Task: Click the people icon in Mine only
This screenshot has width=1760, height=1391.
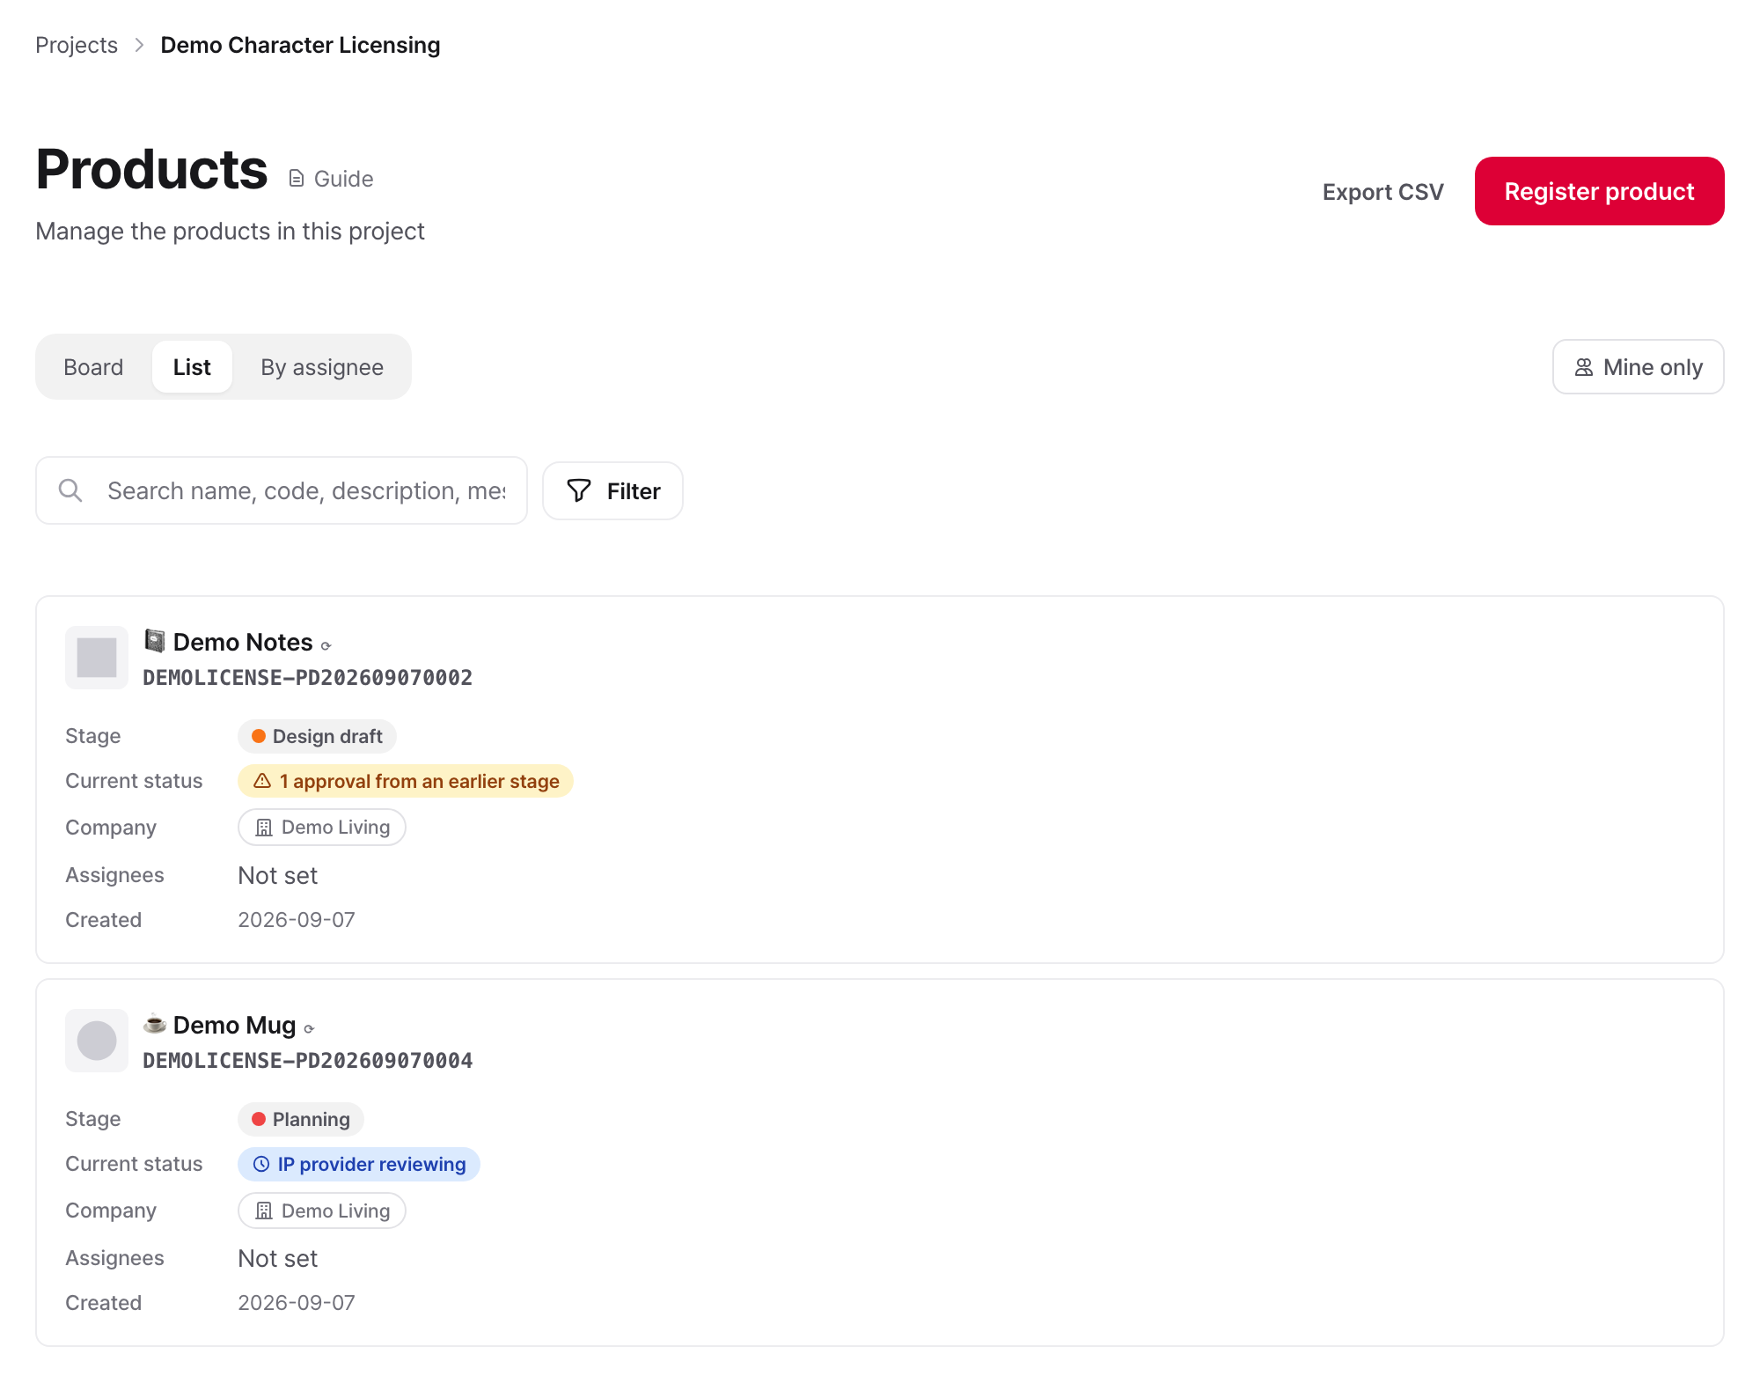Action: [x=1584, y=367]
